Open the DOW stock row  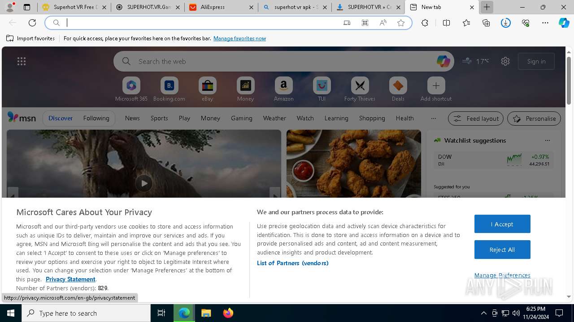(493, 160)
